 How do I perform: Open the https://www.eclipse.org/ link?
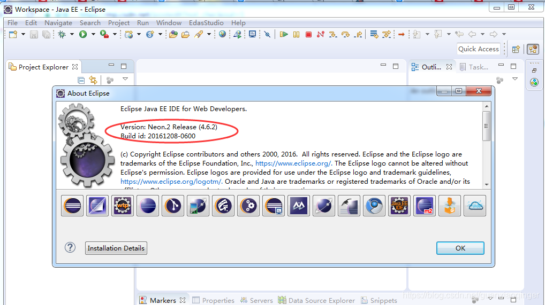point(293,163)
